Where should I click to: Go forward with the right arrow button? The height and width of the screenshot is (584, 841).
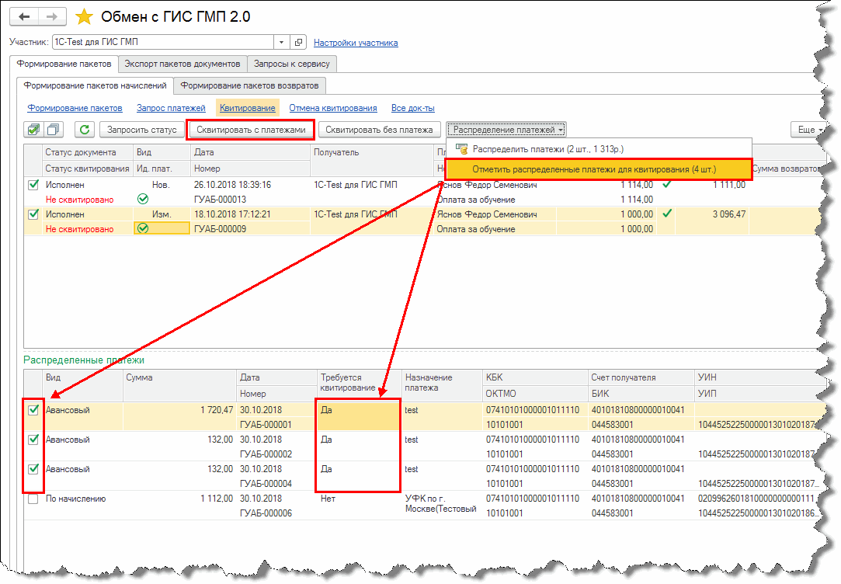point(52,16)
